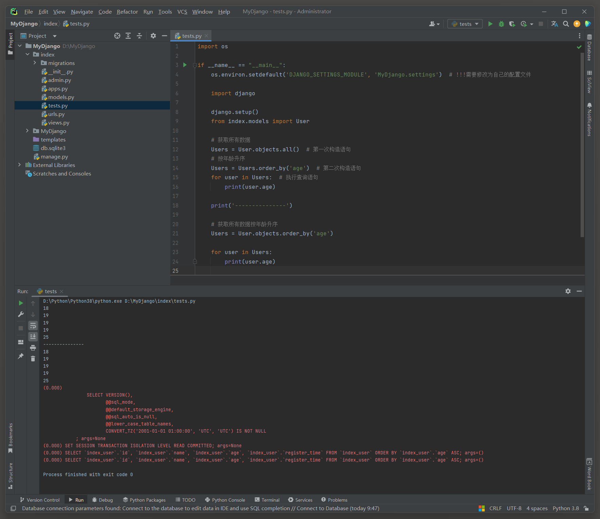600x519 pixels.
Task: Switch to the tests.py editor tab
Action: (x=191, y=36)
